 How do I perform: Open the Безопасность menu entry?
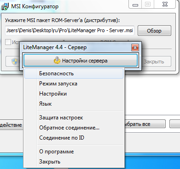(x=74, y=73)
